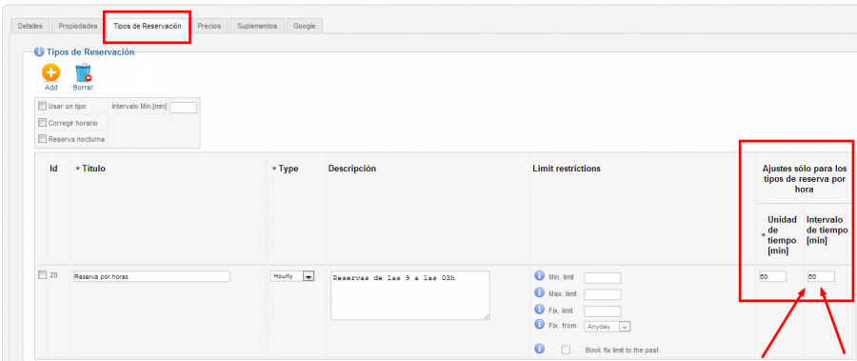Click info icon beside Tipos de Reservación heading
The image size is (857, 361).
(x=39, y=52)
